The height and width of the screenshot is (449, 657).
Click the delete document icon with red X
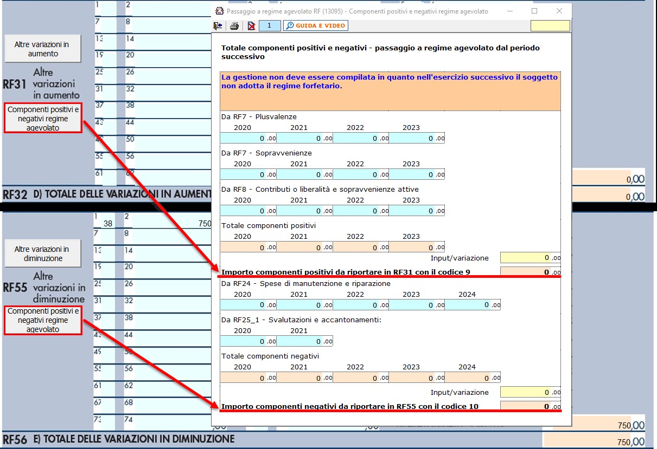click(251, 25)
